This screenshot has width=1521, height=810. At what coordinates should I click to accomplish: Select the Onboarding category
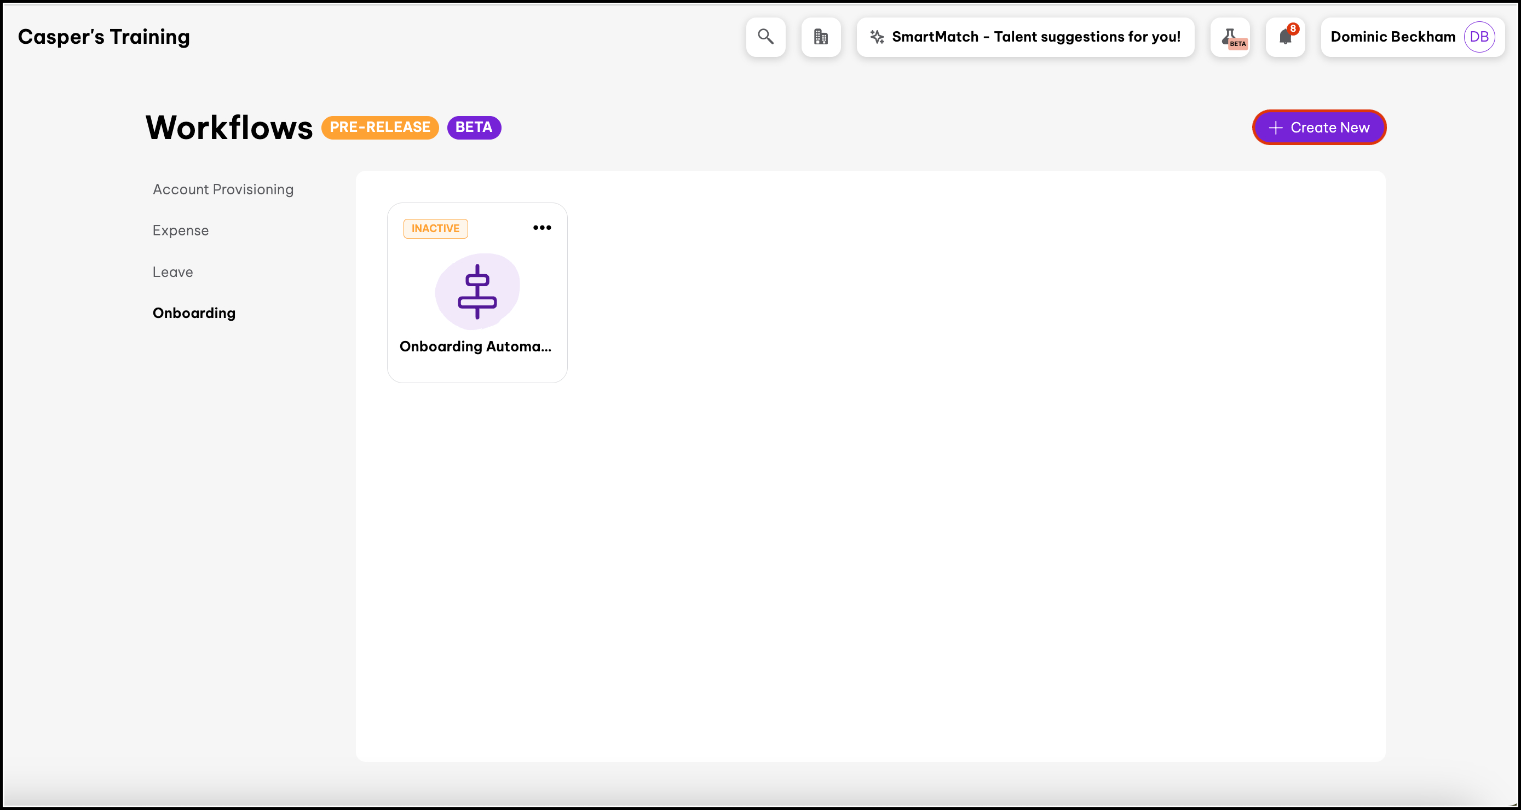pos(194,313)
